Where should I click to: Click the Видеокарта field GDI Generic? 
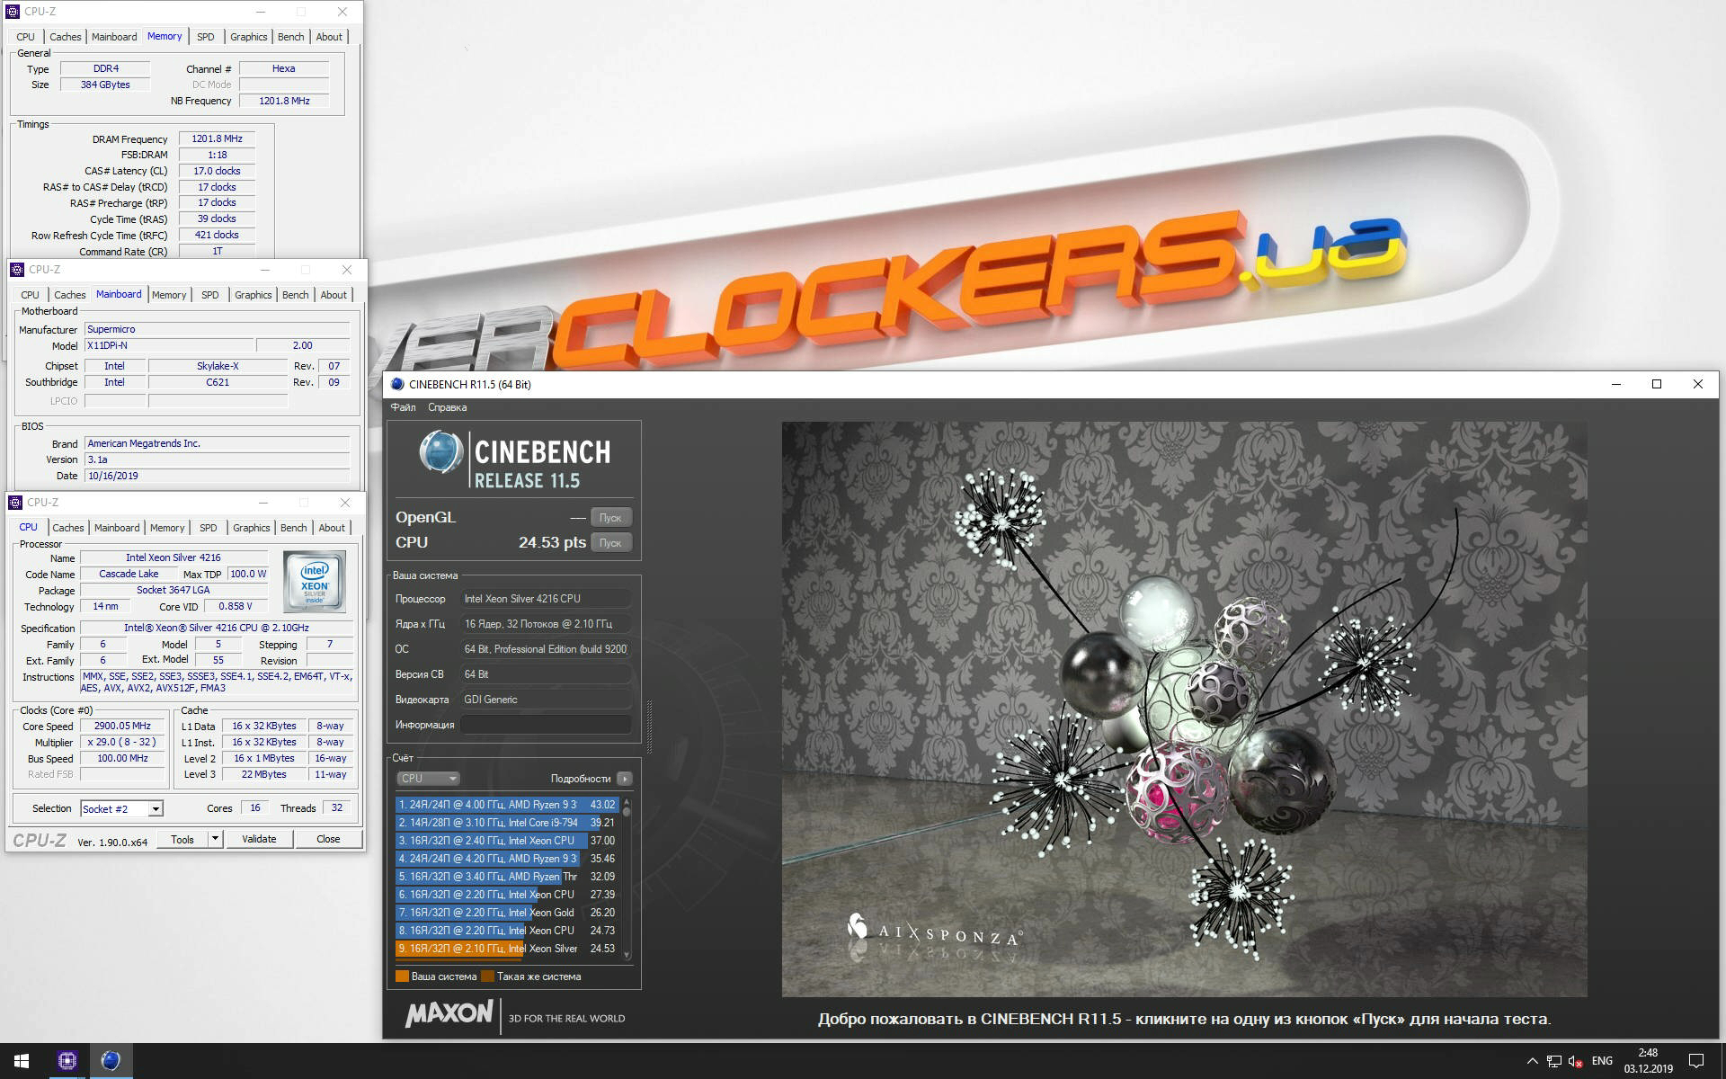546,700
